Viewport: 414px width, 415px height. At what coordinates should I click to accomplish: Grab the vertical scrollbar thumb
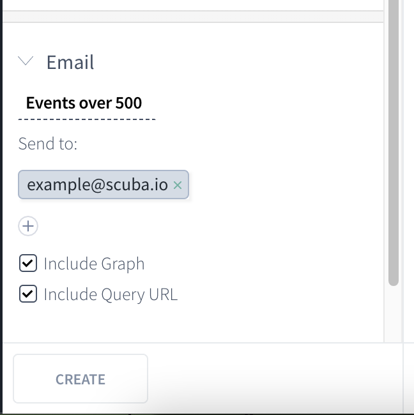pos(394,143)
